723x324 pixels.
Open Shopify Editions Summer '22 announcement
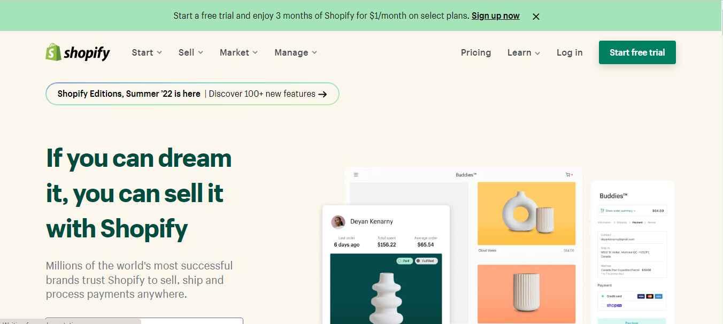193,94
